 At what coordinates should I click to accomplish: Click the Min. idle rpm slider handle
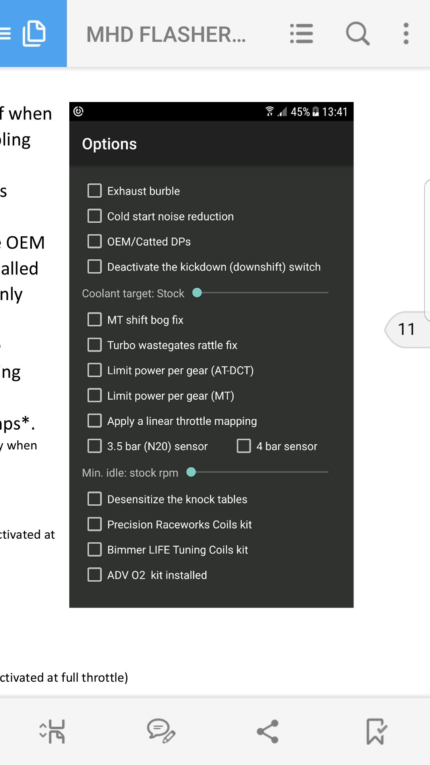click(x=191, y=472)
